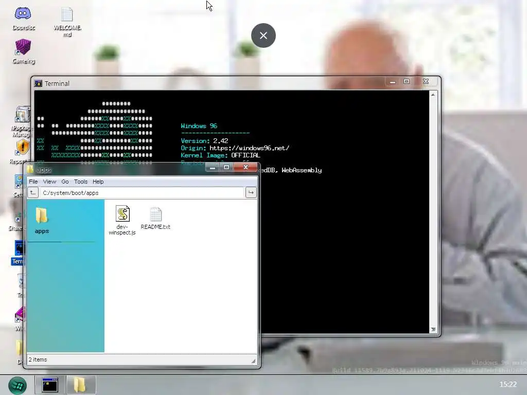
Task: Maximize the apps explorer window
Action: pyautogui.click(x=226, y=167)
